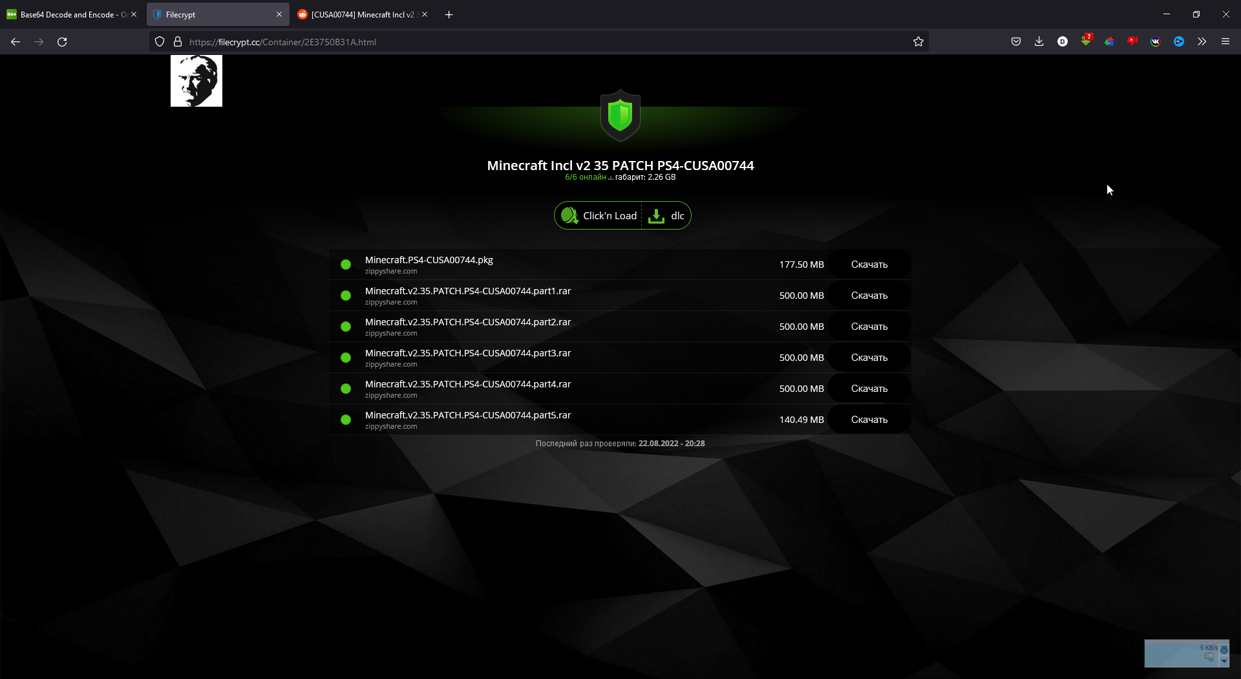1241x679 pixels.
Task: Open the green download extension with red badge
Action: [1086, 41]
